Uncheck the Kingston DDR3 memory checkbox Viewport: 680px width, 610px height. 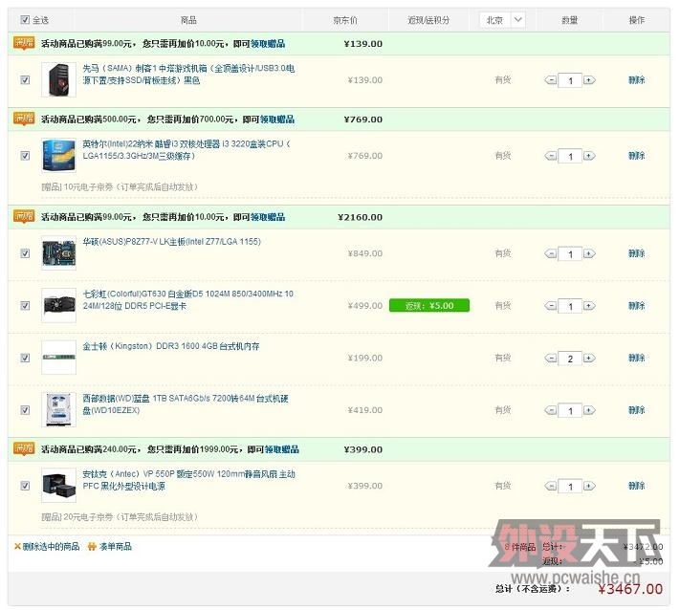pyautogui.click(x=25, y=358)
